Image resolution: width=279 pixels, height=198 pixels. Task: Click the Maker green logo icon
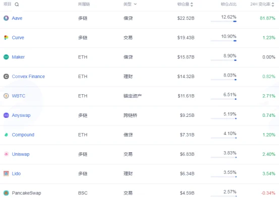[6, 57]
